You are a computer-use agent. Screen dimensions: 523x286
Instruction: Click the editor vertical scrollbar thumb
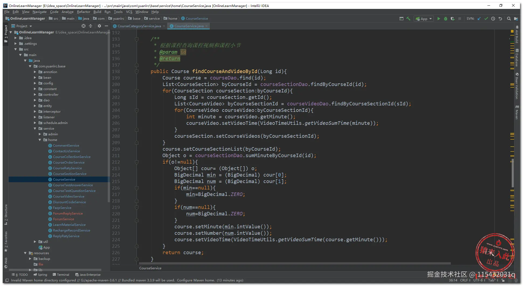coord(512,173)
